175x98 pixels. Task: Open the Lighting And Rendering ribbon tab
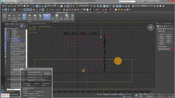(62, 13)
